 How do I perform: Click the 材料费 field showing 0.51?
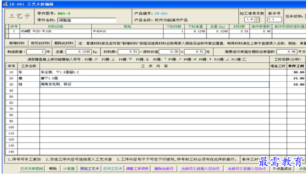[x=128, y=52]
